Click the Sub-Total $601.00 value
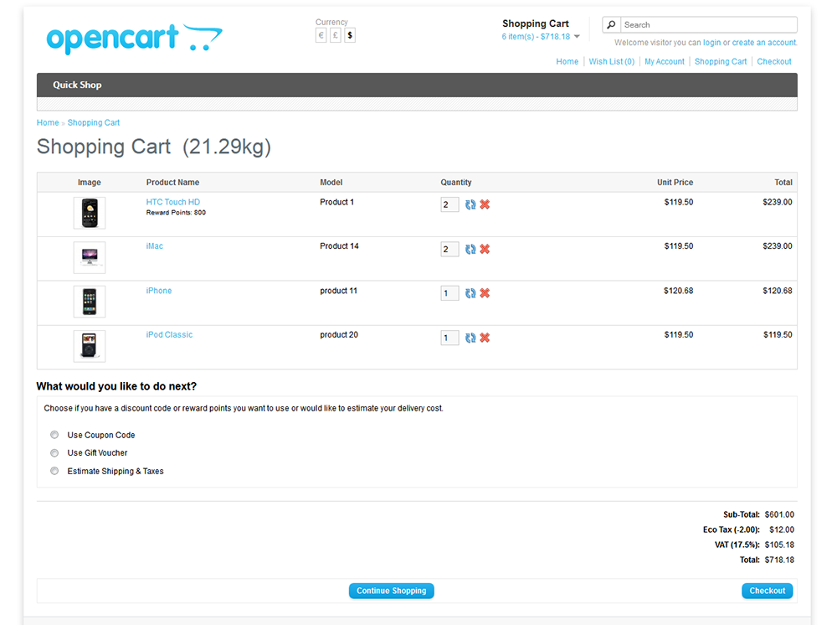This screenshot has width=837, height=625. click(779, 514)
